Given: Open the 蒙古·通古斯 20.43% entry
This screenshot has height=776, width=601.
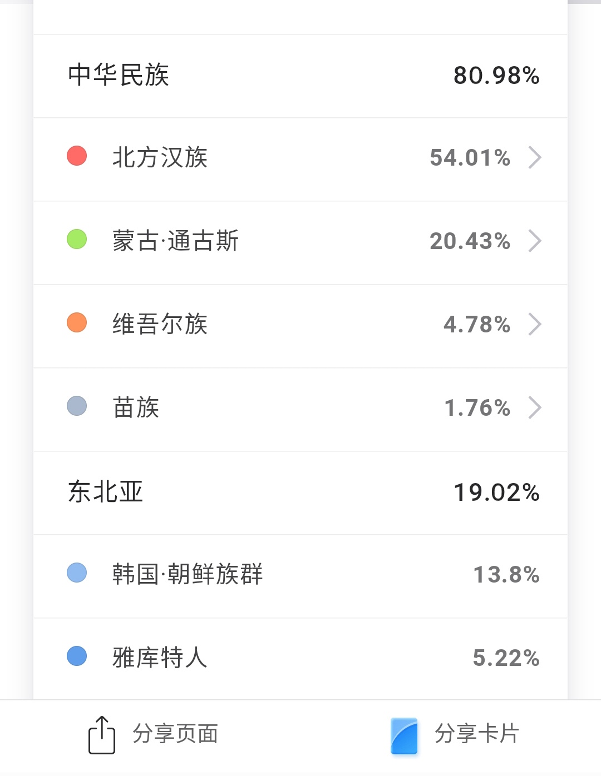Looking at the screenshot, I should click(x=300, y=241).
